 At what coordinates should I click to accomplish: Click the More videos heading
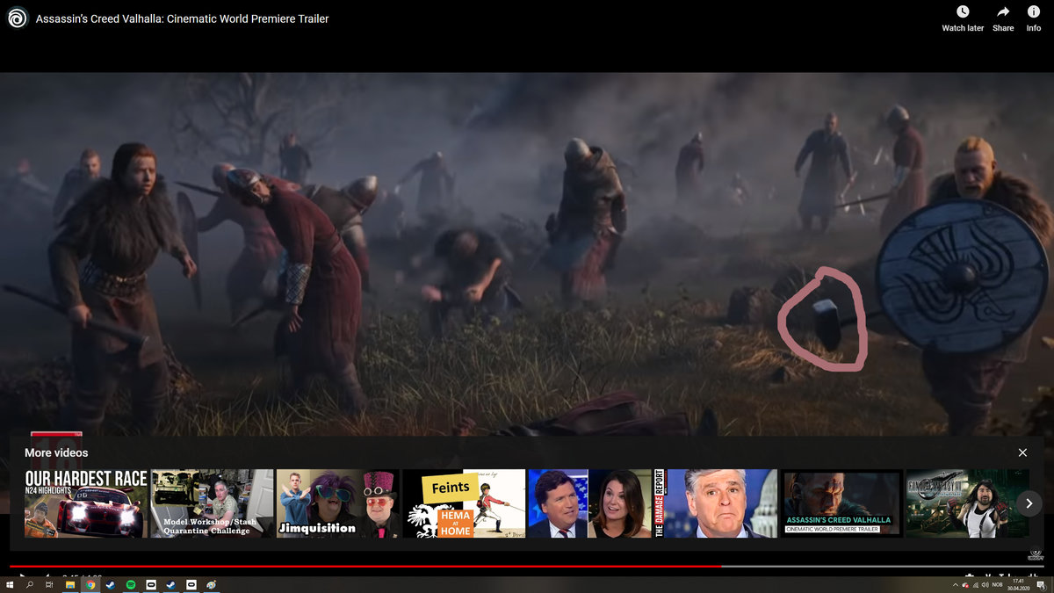point(56,452)
